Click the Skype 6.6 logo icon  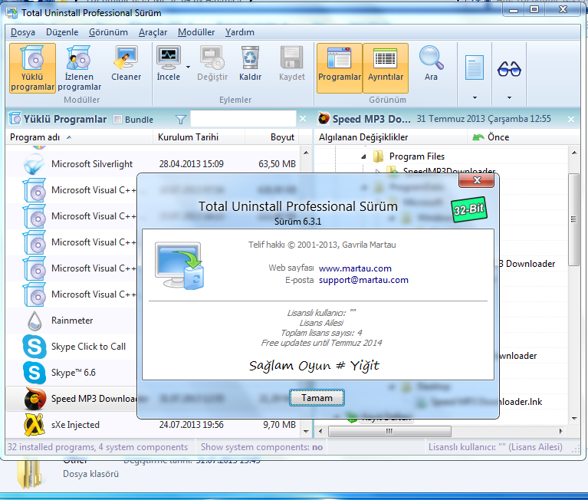pos(34,373)
